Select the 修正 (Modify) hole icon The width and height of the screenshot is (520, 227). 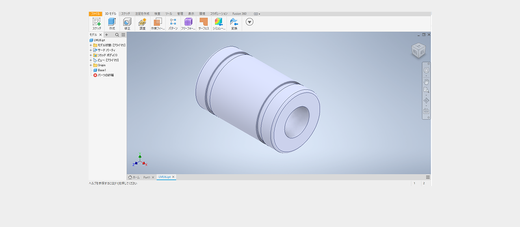point(127,22)
